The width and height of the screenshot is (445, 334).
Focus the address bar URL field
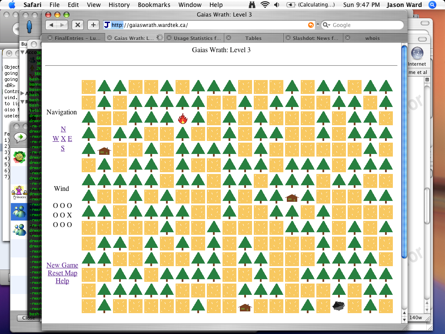[x=209, y=25]
